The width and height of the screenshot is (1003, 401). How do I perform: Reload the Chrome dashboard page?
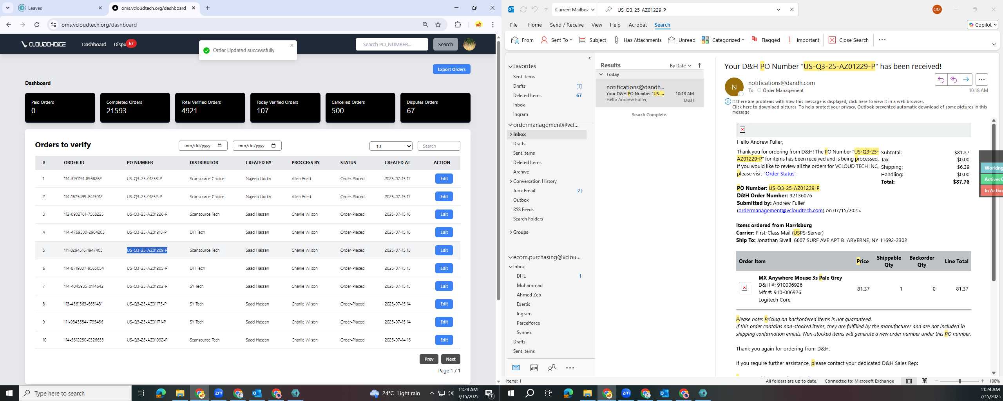pyautogui.click(x=37, y=25)
